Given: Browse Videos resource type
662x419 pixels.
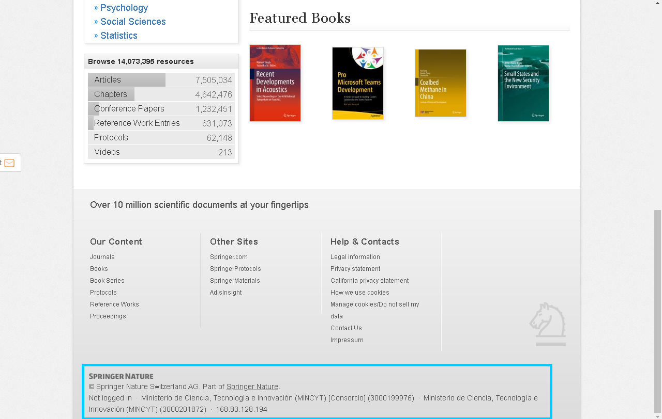Looking at the screenshot, I should [x=107, y=152].
